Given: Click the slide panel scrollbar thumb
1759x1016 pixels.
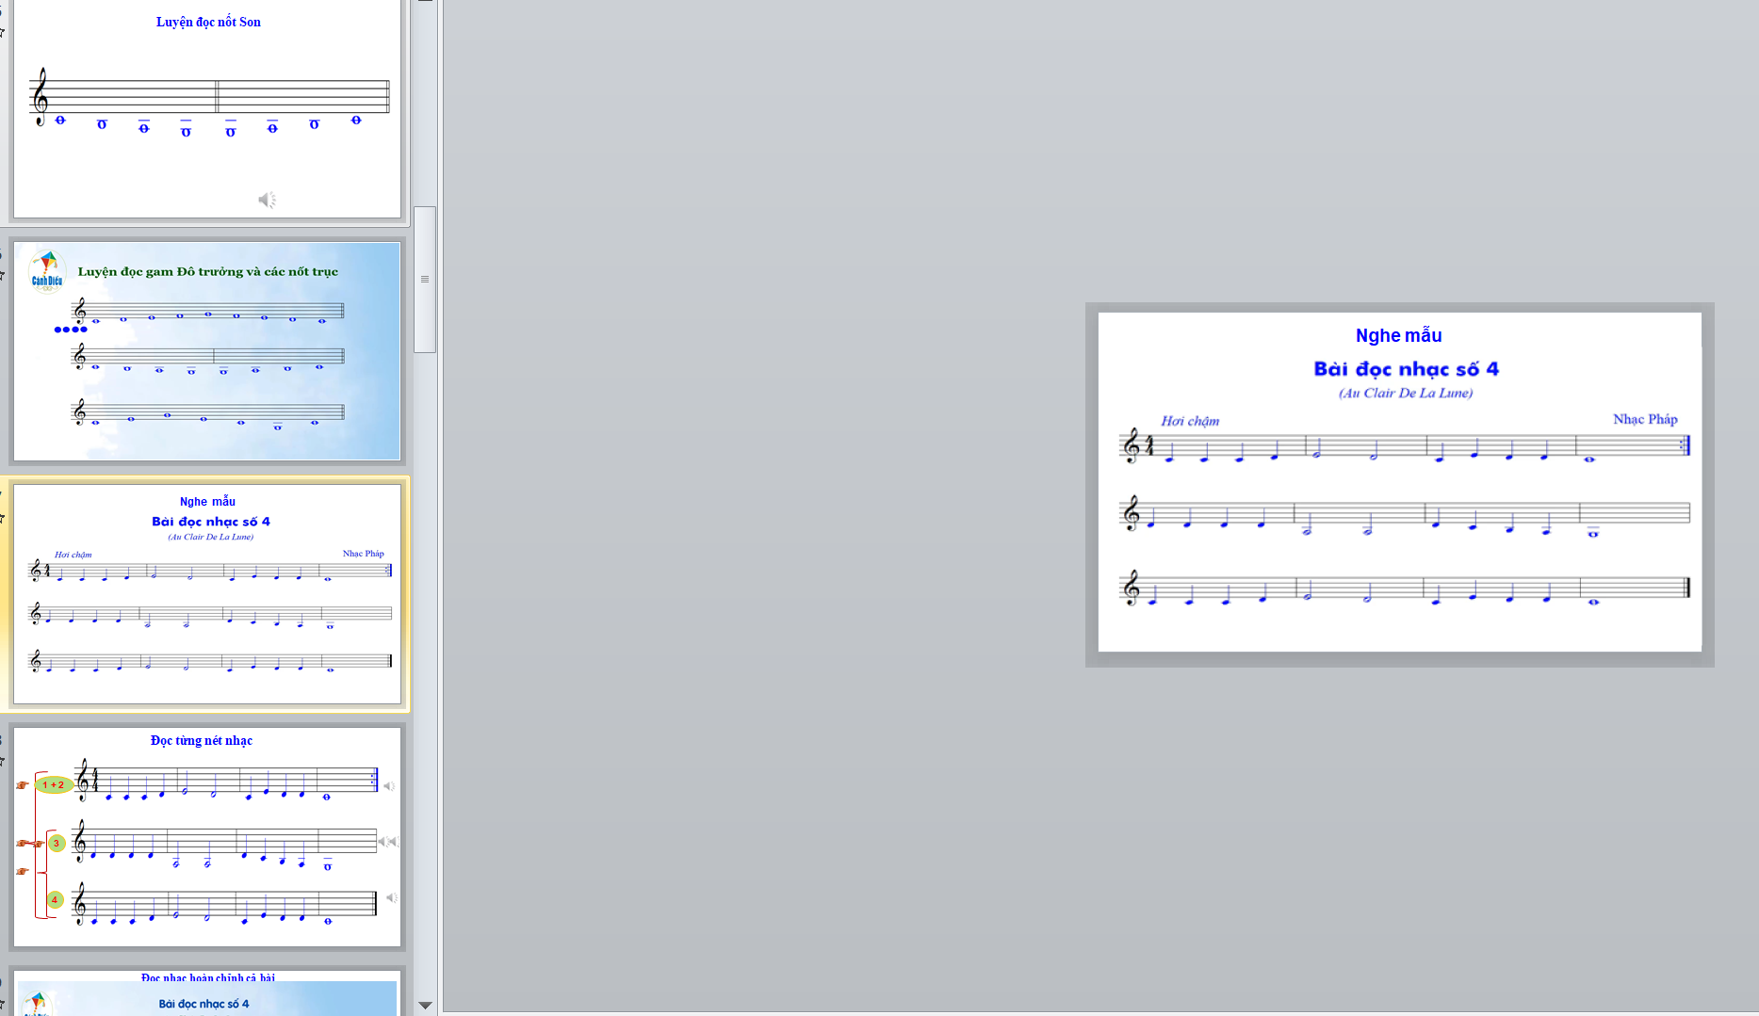Looking at the screenshot, I should click(x=425, y=279).
